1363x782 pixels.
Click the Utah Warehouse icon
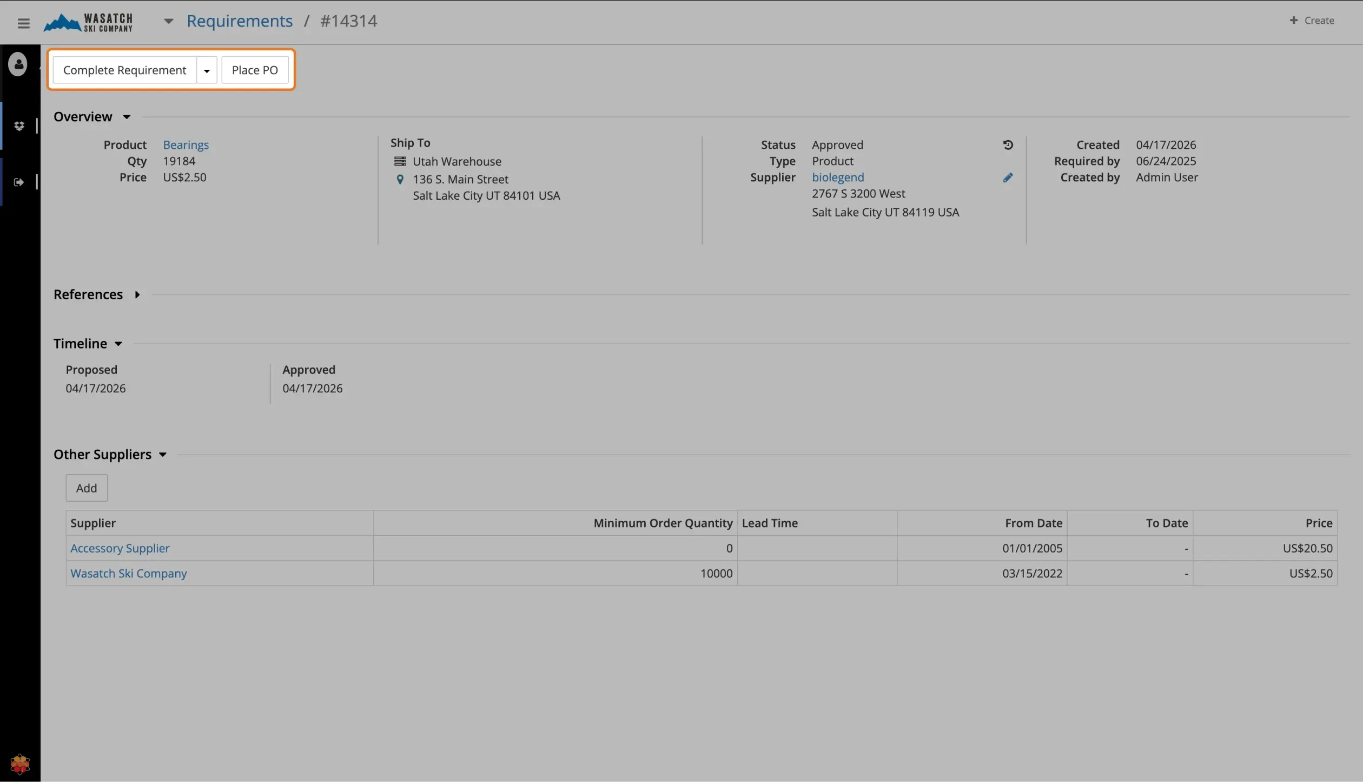click(x=400, y=161)
